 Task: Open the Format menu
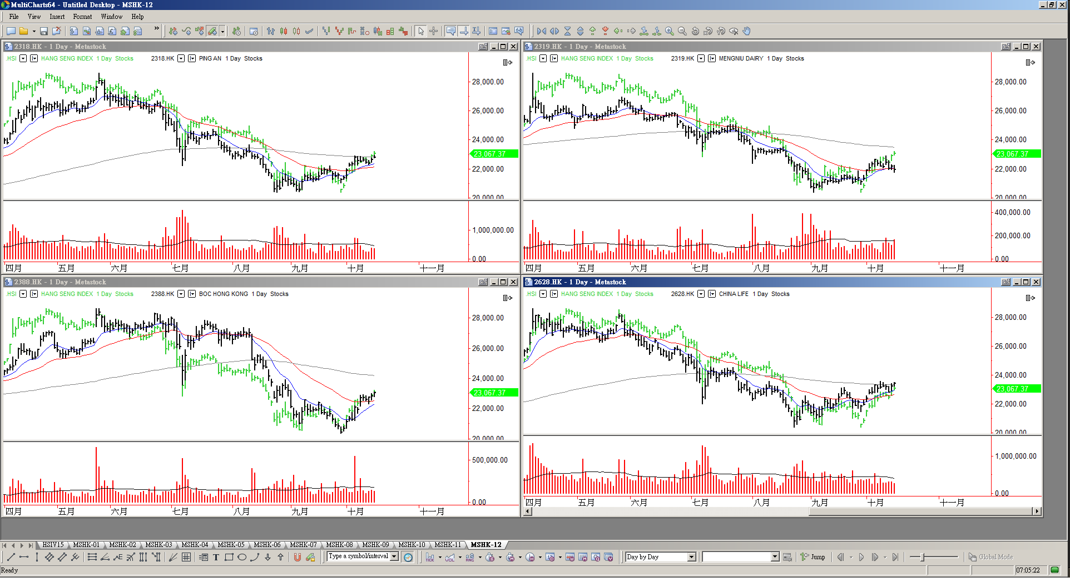tap(82, 17)
